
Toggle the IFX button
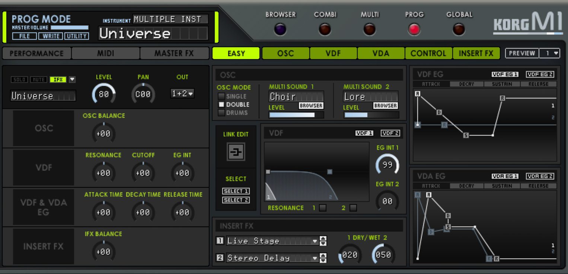58,80
